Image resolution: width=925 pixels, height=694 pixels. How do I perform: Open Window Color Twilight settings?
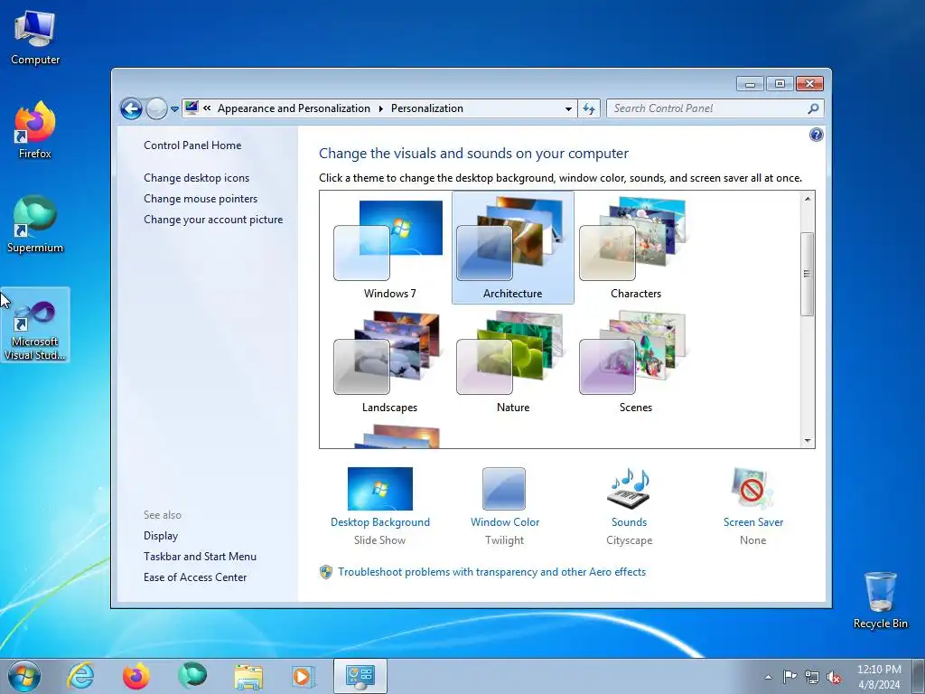(504, 506)
